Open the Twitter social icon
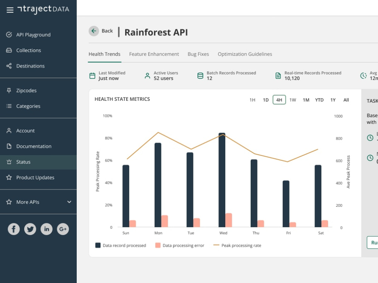 (x=30, y=229)
